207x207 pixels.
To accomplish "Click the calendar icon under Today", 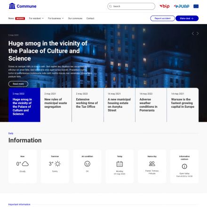I will point(119,164).
